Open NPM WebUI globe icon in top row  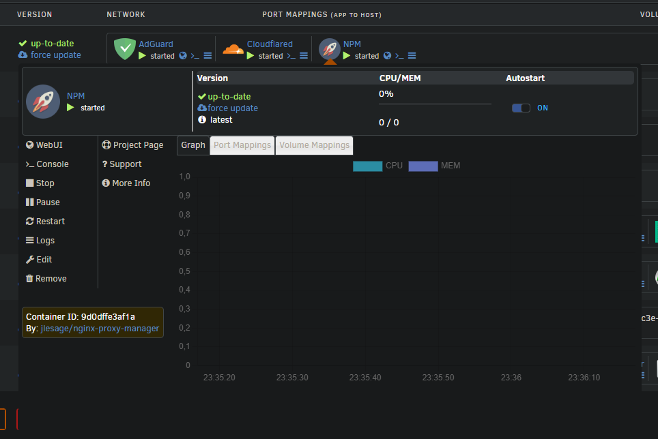click(x=387, y=56)
